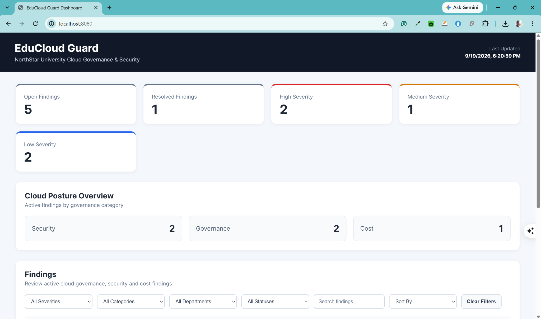Viewport: 541px width, 319px height.
Task: Click the Resolved Findings card
Action: (x=204, y=104)
